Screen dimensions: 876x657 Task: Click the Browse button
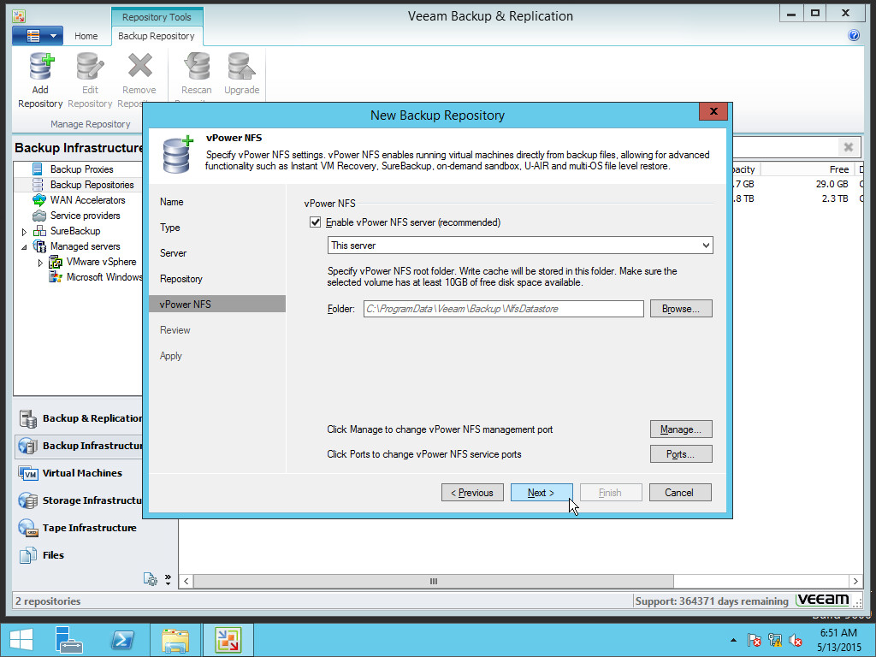681,309
